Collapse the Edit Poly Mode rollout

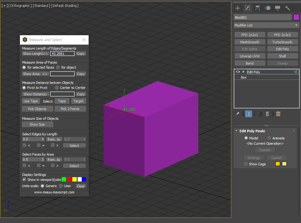[x=236, y=131]
